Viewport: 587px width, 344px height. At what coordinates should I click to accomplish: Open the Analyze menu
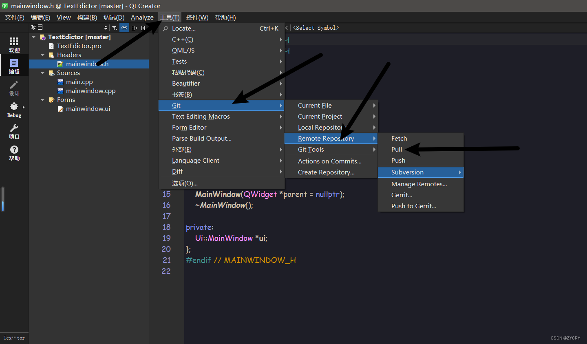(x=142, y=17)
